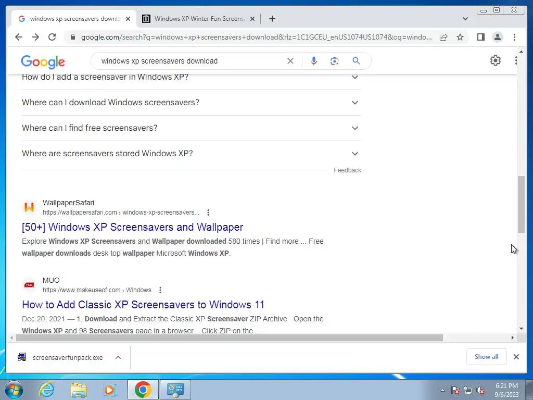Viewport: 533px width, 400px height.
Task: Click the network tray icon
Action: 468,390
